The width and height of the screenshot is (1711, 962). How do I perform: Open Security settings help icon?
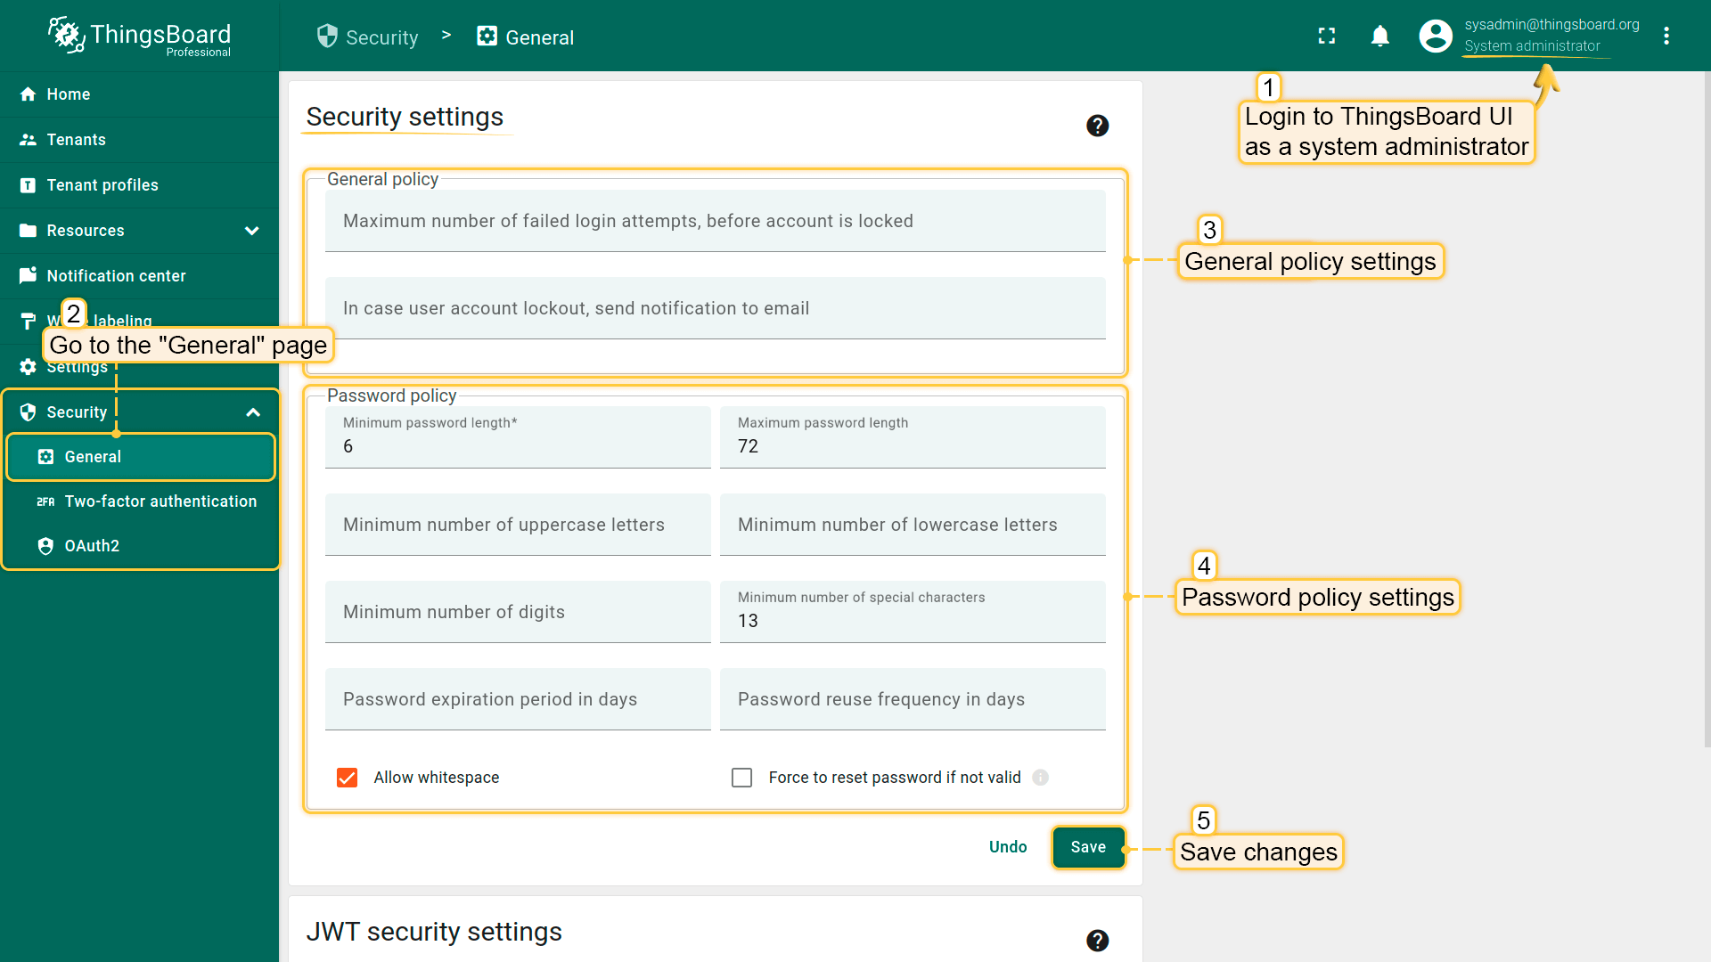tap(1097, 126)
